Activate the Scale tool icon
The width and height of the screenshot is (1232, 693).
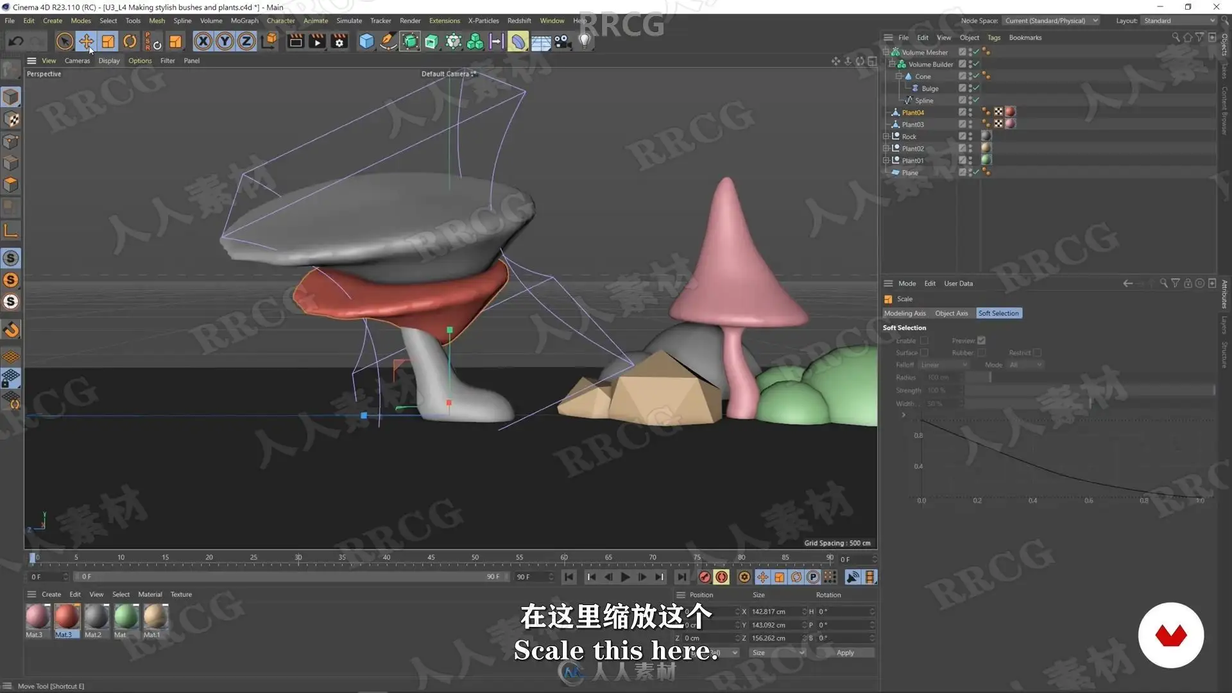click(108, 42)
